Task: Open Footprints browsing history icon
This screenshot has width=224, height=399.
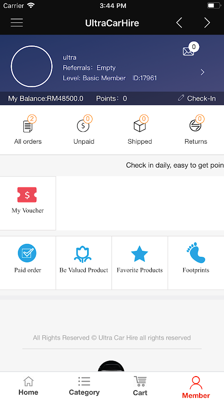Action: click(196, 253)
